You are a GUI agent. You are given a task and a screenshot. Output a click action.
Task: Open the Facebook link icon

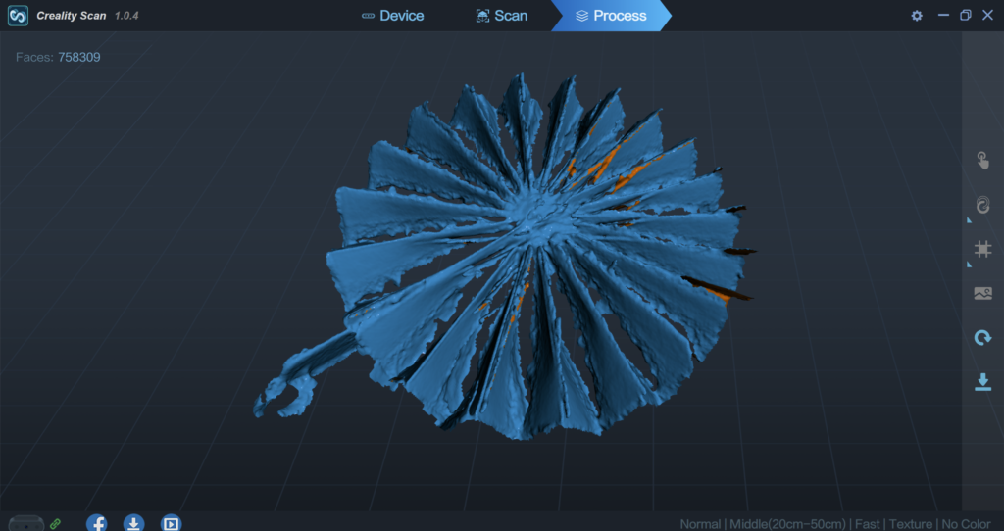(97, 523)
